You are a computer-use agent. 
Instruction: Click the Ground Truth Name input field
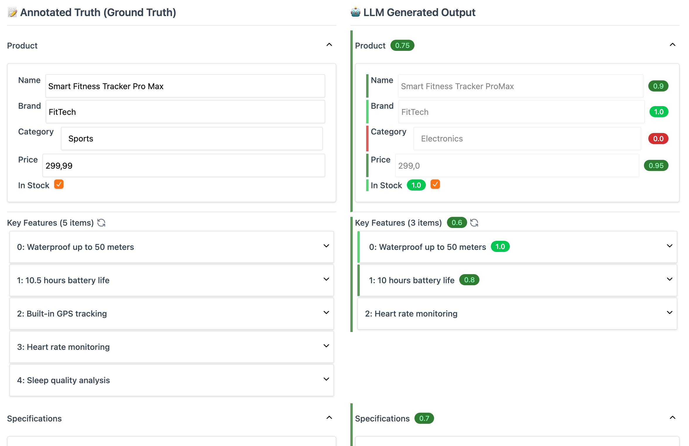pyautogui.click(x=185, y=86)
